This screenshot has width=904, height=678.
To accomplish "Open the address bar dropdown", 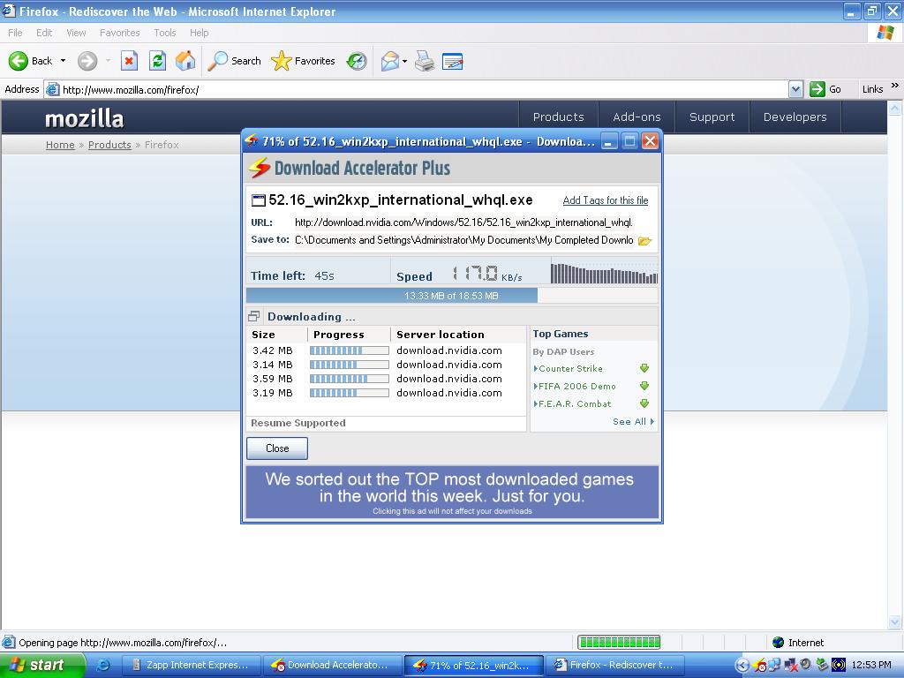I will tap(795, 89).
